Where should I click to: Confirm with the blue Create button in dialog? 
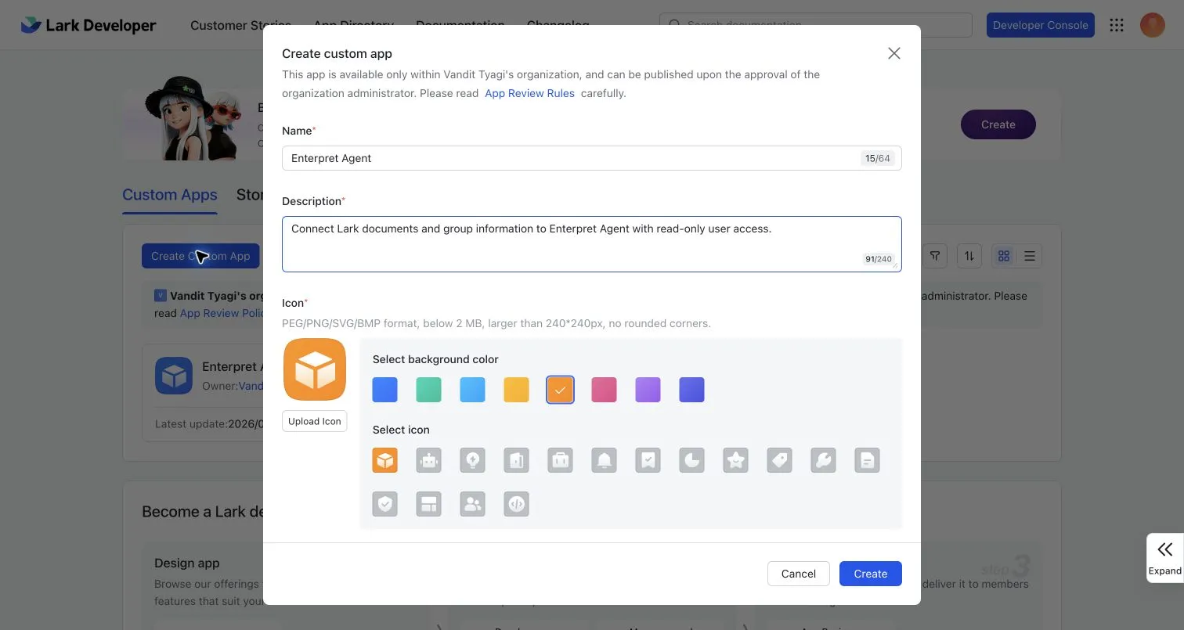(871, 574)
